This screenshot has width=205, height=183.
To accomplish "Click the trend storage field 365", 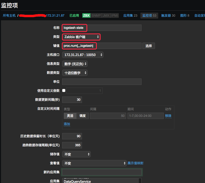I will [x=72, y=145].
